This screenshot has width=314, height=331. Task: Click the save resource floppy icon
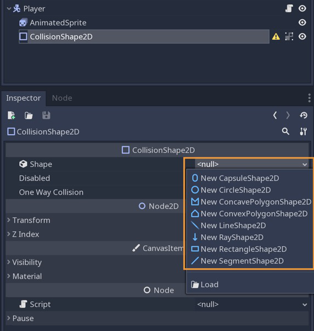[46, 115]
